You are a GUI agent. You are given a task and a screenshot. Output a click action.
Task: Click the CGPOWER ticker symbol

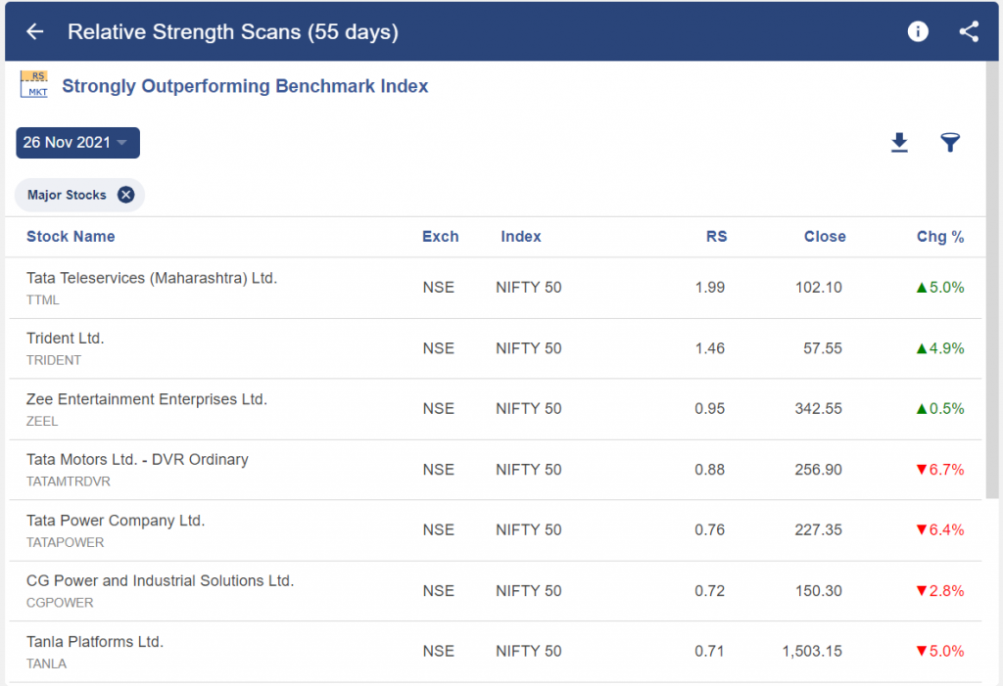click(x=60, y=603)
